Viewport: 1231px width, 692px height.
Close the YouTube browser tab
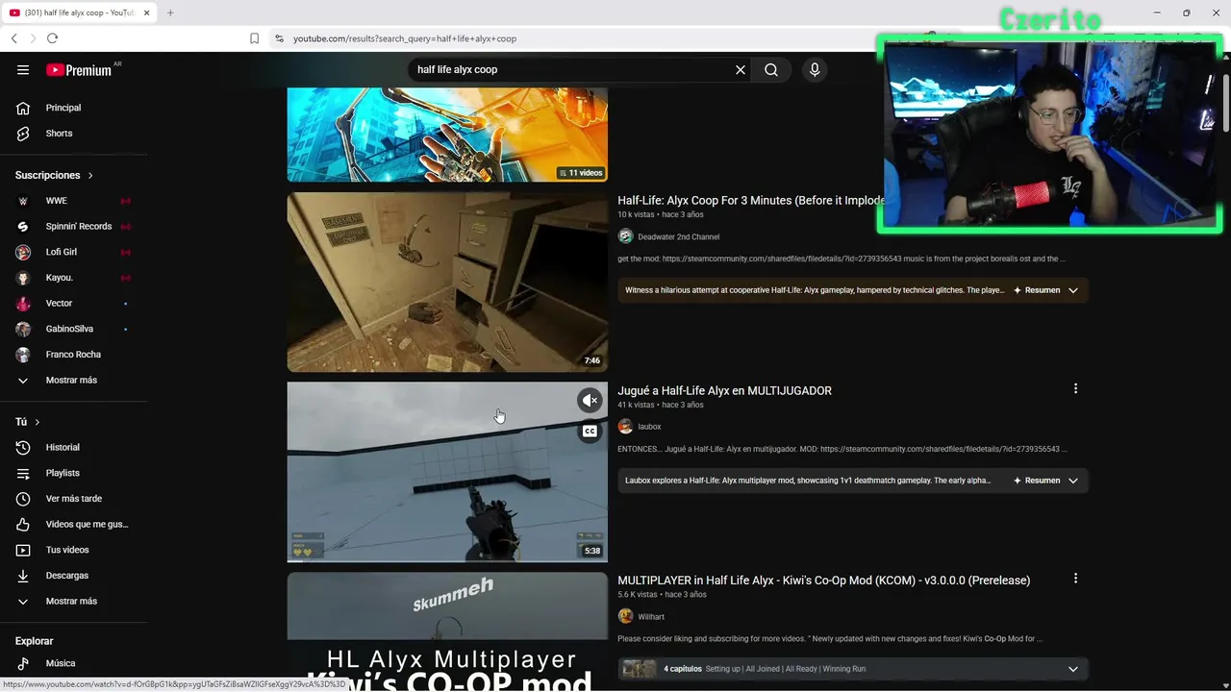tap(146, 12)
